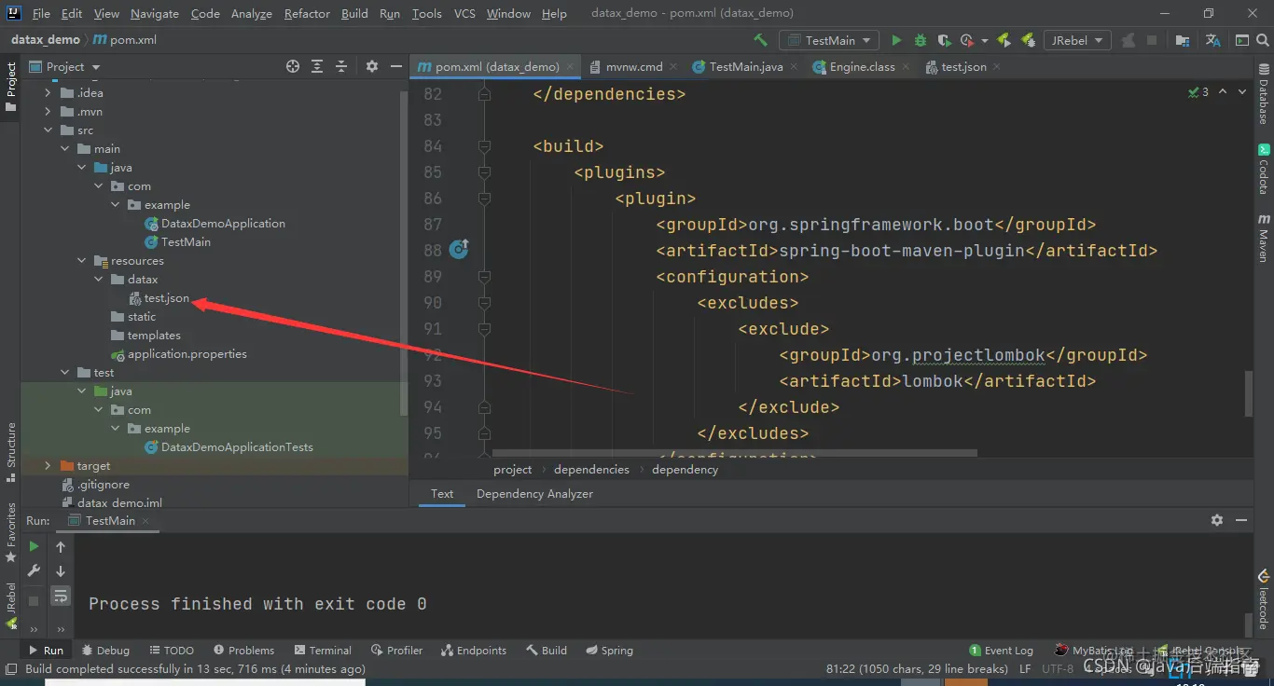Click dependencies breadcrumb in editor
The width and height of the screenshot is (1274, 686).
(591, 470)
